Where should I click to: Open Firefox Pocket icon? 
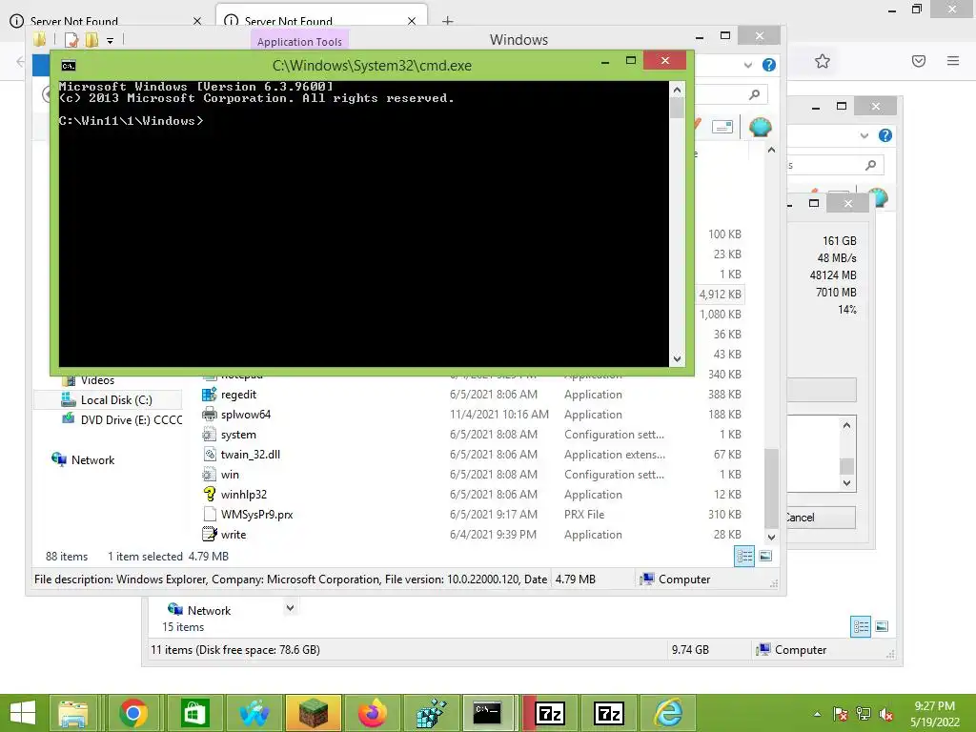tap(919, 61)
